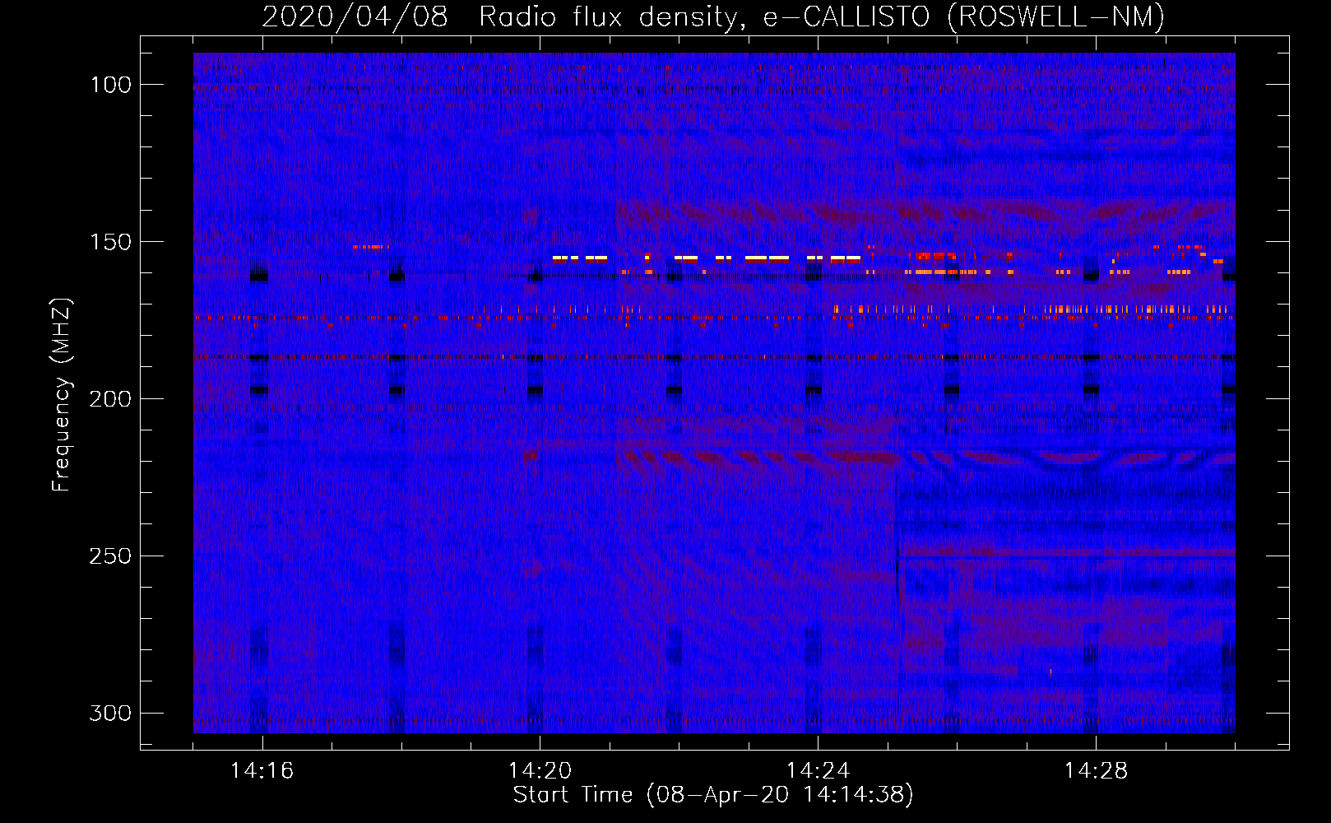Click the 250 frequency tick label
The width and height of the screenshot is (1331, 823).
(x=110, y=556)
